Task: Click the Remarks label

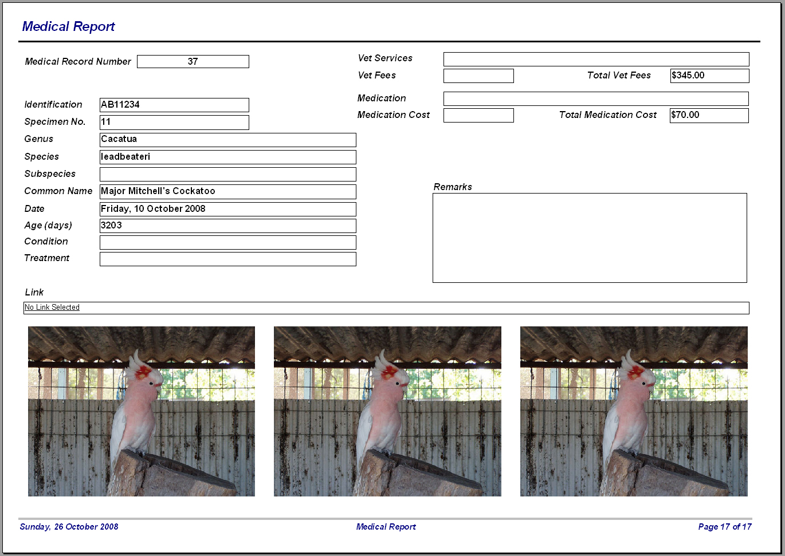Action: 453,187
